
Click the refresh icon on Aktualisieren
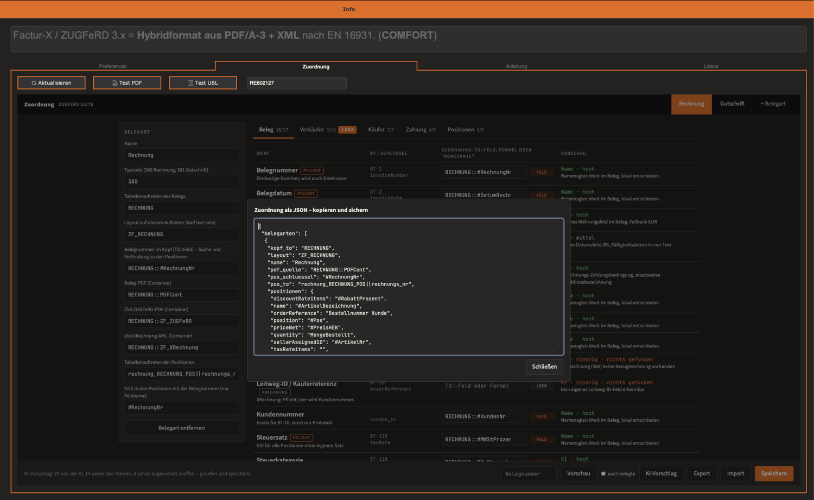34,83
